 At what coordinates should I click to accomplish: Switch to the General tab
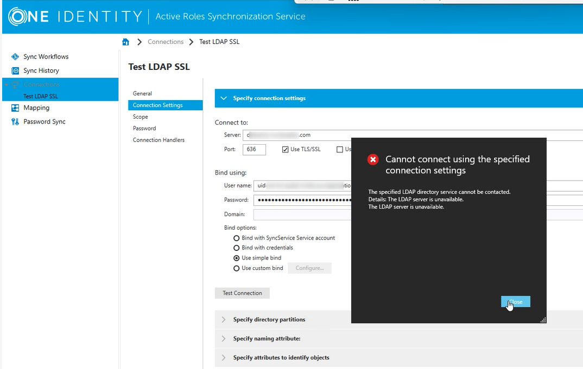(142, 94)
